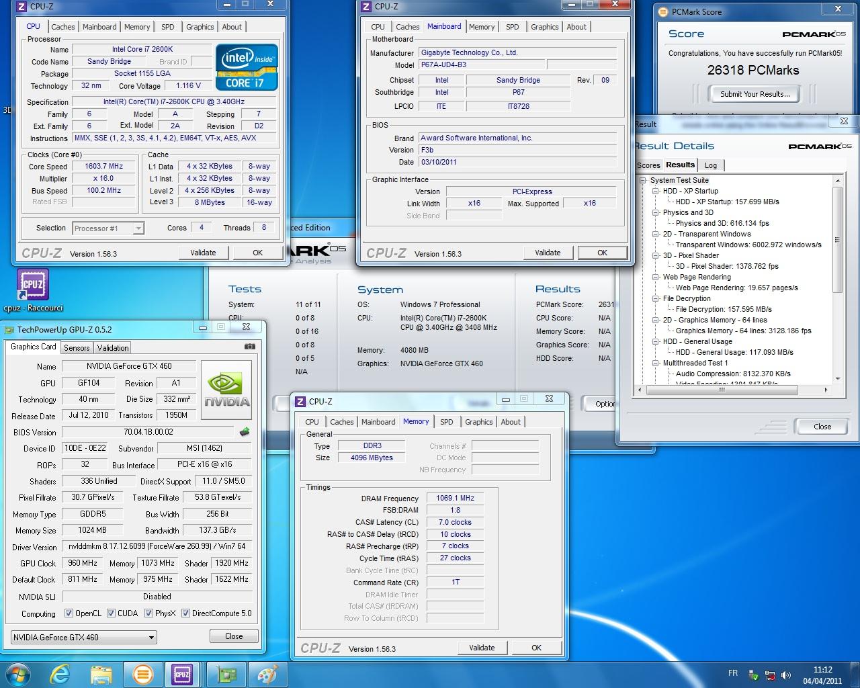Click the NVIDIA logo in GPU-Z

(226, 390)
